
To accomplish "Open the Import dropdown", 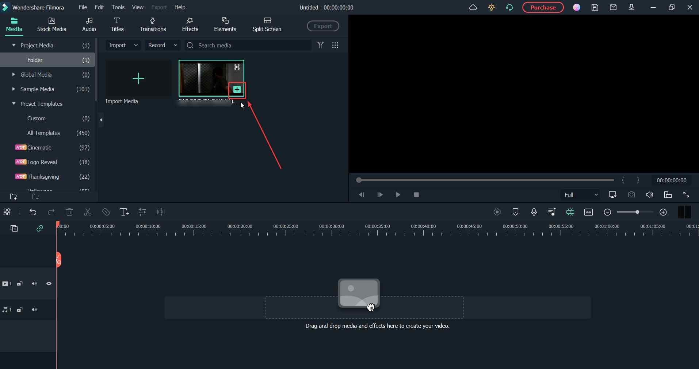I will pos(123,45).
